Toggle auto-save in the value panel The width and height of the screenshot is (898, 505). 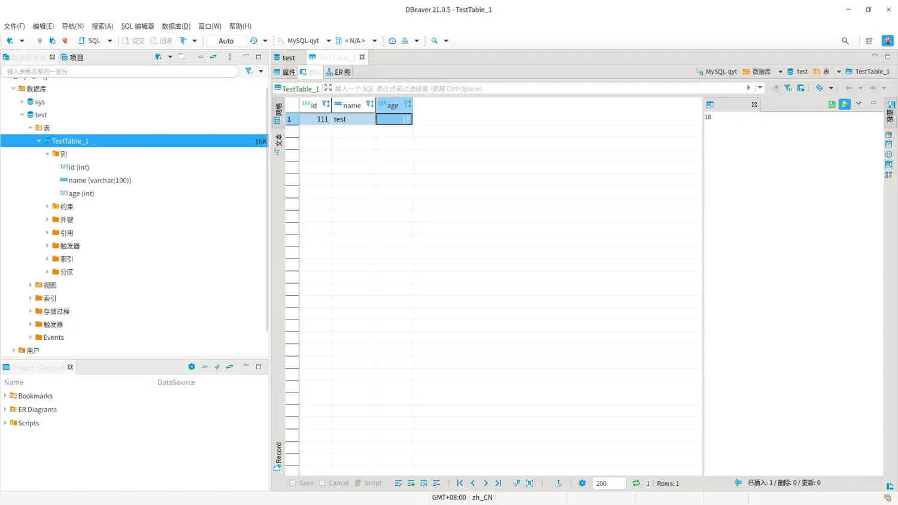pos(845,104)
